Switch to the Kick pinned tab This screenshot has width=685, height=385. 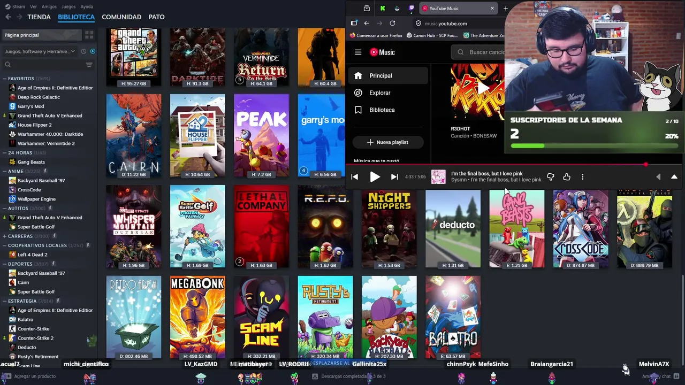click(383, 8)
